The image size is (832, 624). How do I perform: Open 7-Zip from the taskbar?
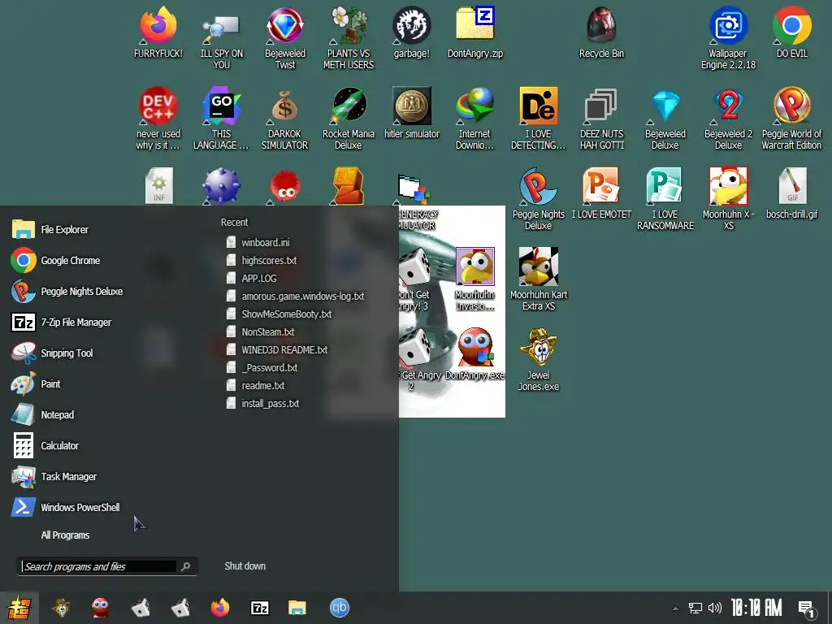pyautogui.click(x=259, y=608)
